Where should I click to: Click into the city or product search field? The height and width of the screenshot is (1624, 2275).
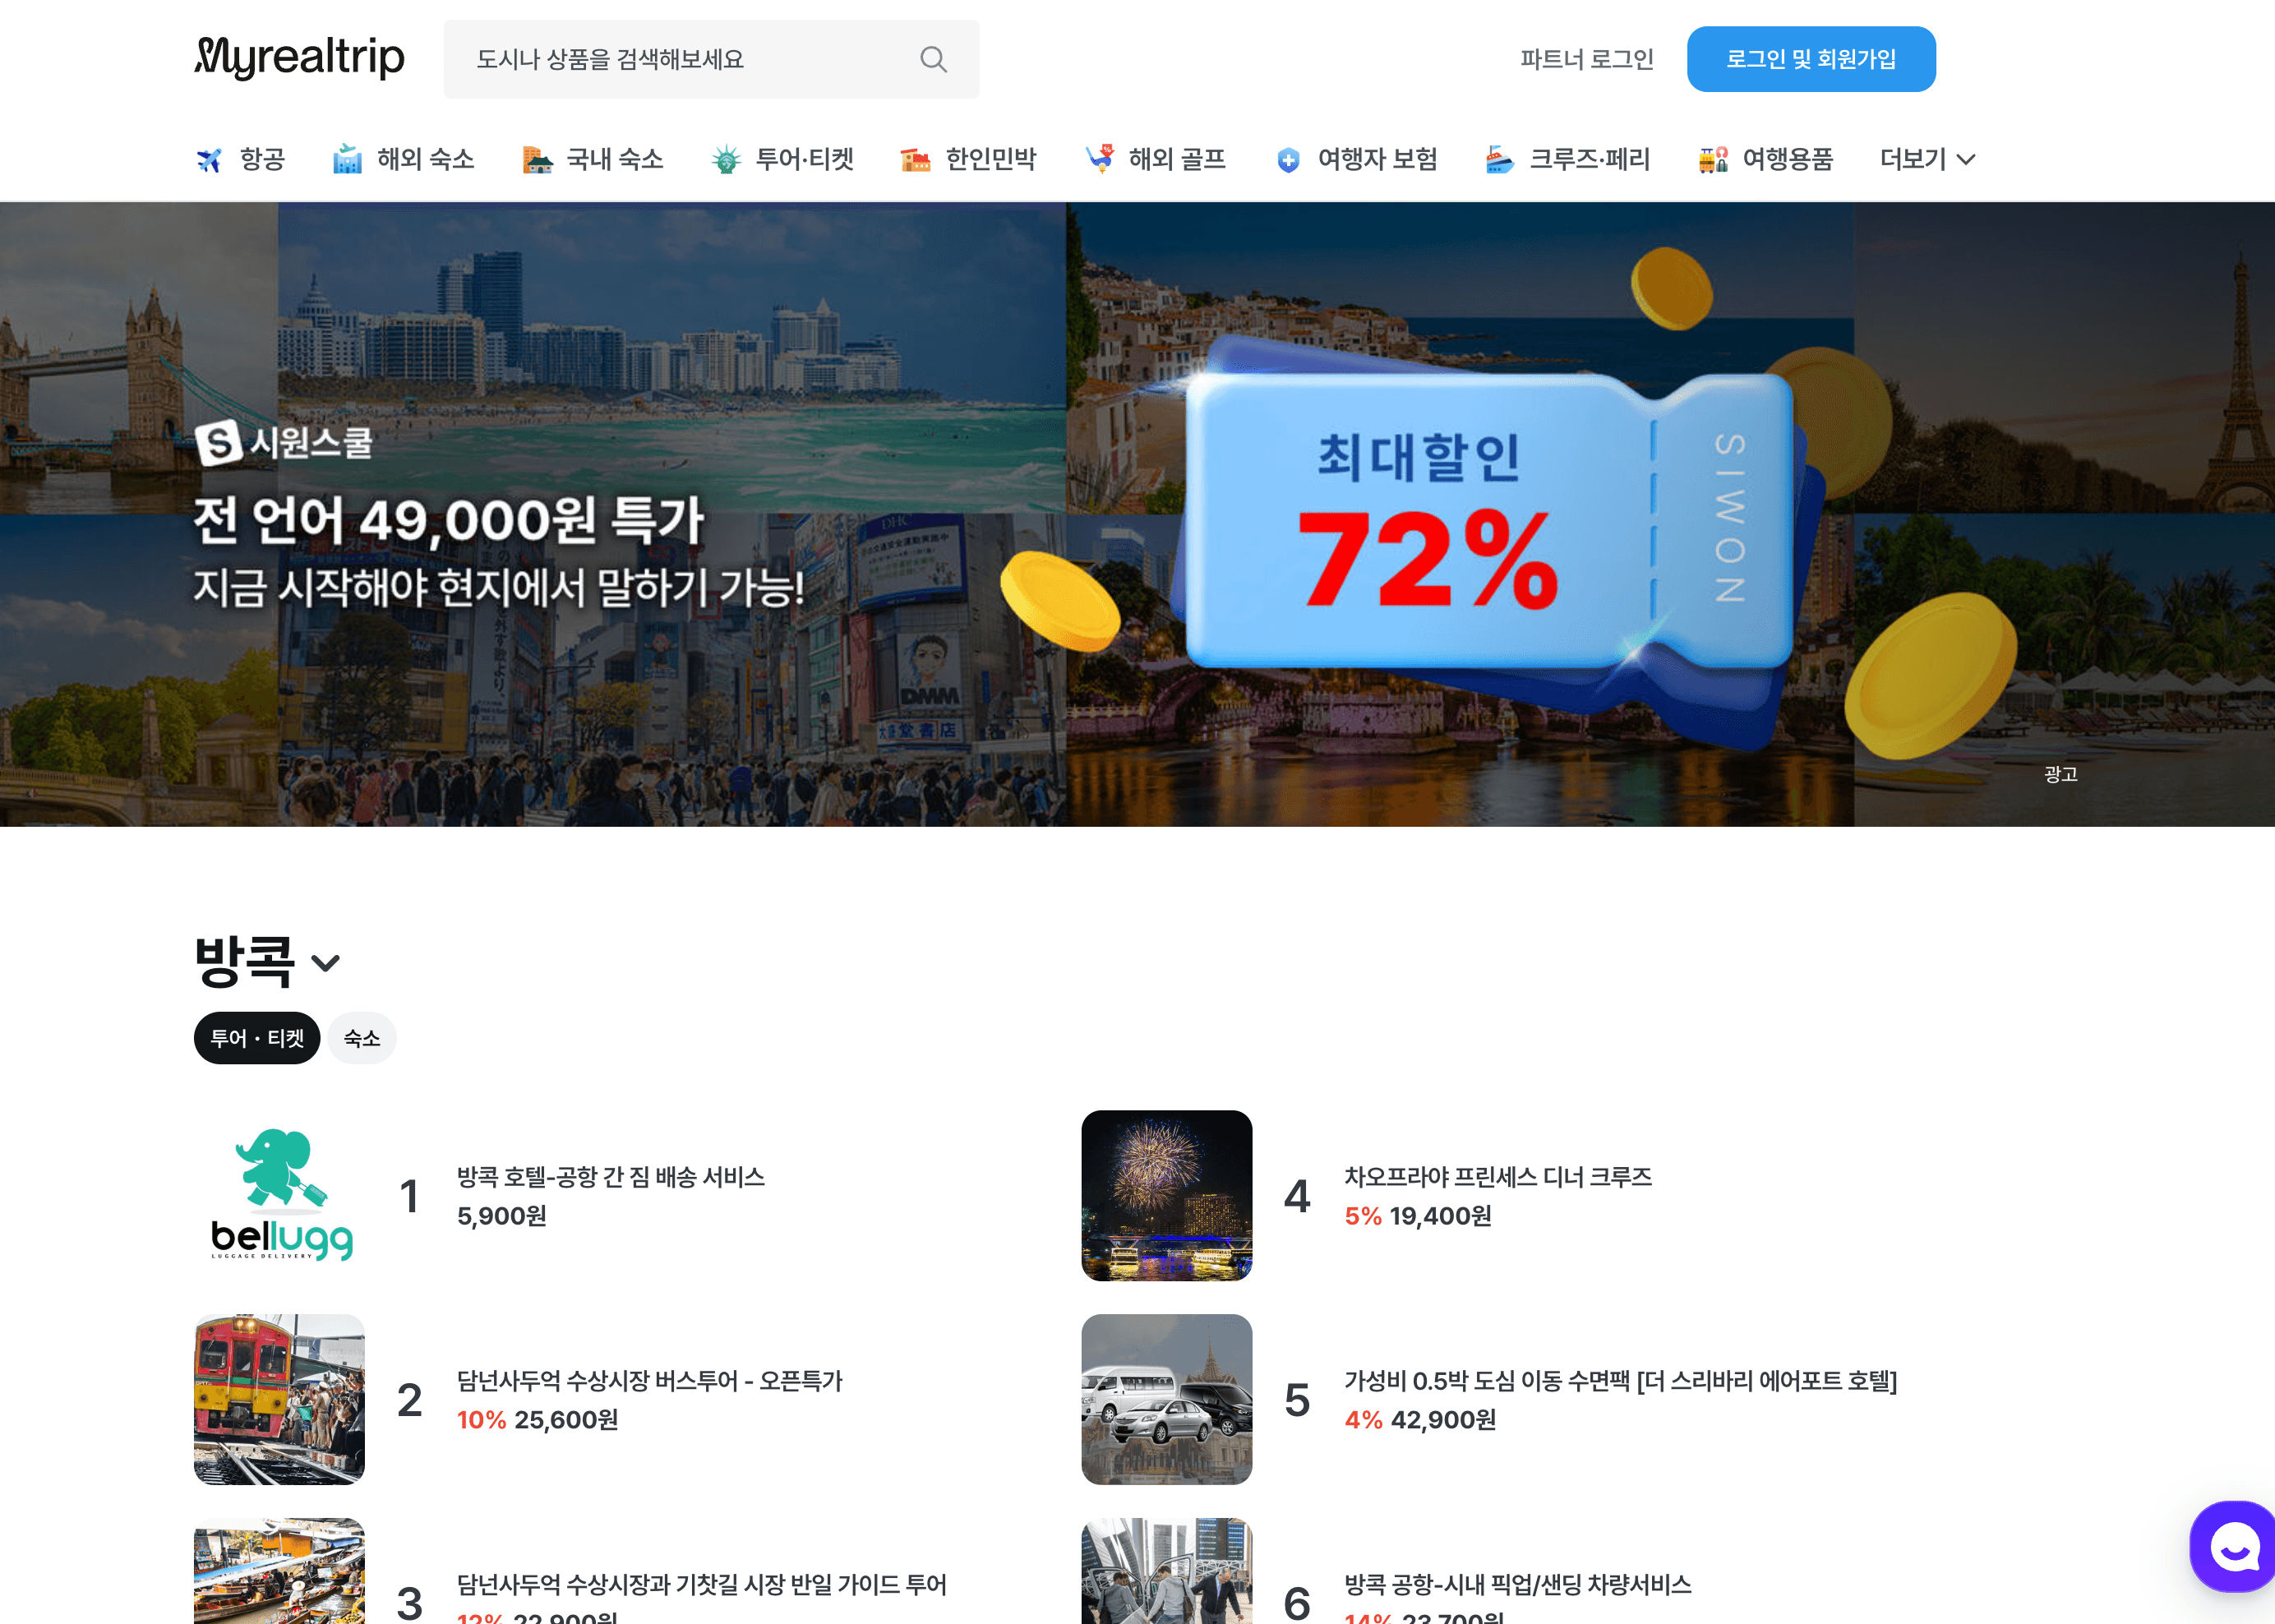[x=680, y=59]
